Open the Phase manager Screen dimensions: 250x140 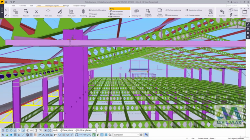tap(233, 10)
